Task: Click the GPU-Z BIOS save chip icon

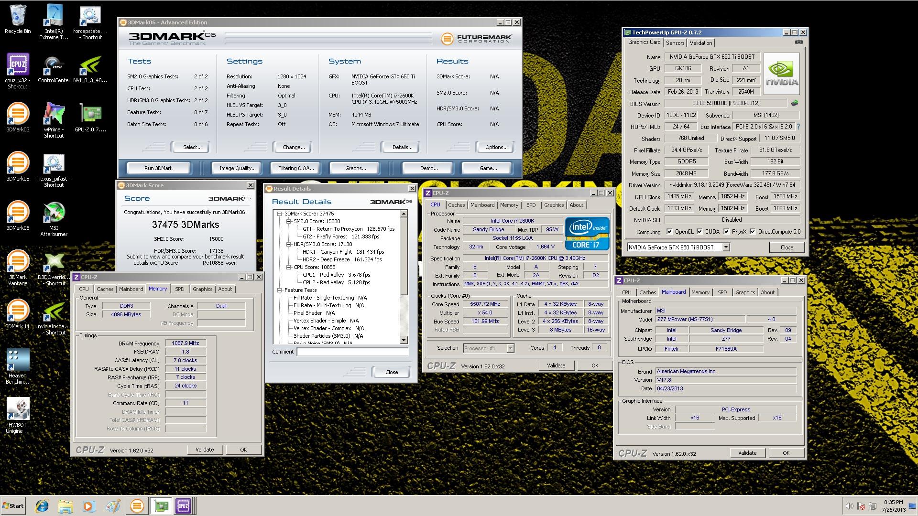Action: point(794,103)
